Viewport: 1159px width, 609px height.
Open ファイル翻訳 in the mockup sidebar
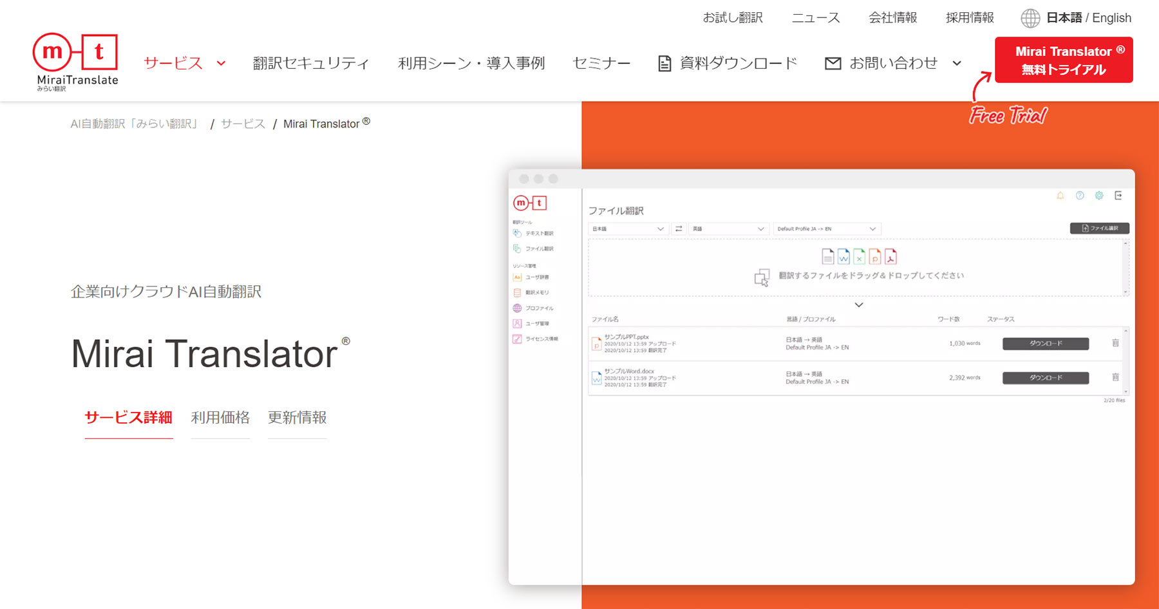point(534,248)
